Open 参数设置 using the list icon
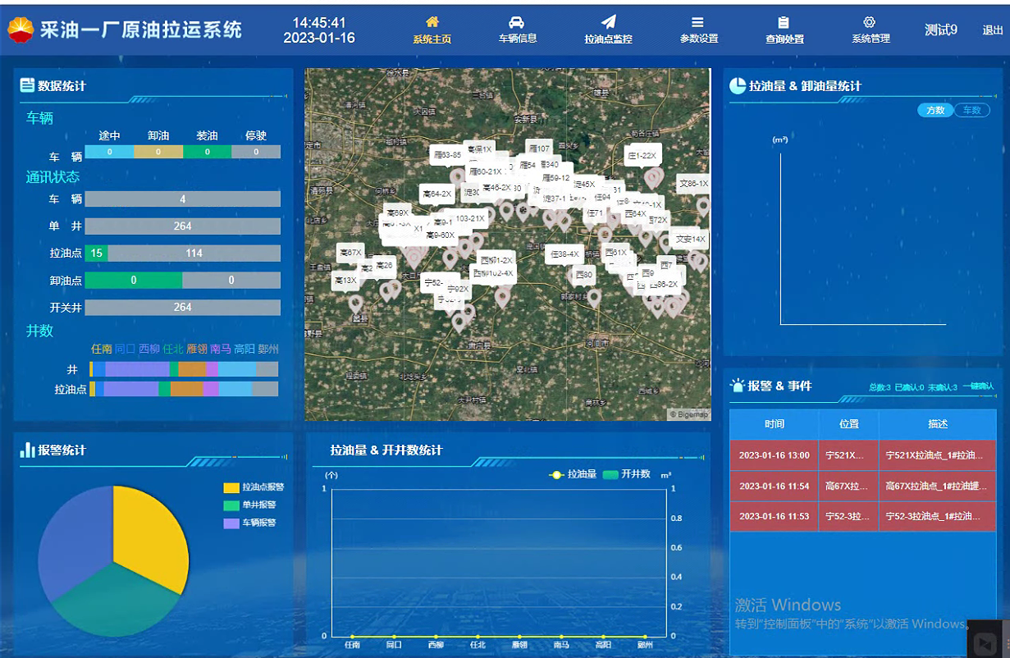This screenshot has width=1010, height=658. [697, 22]
